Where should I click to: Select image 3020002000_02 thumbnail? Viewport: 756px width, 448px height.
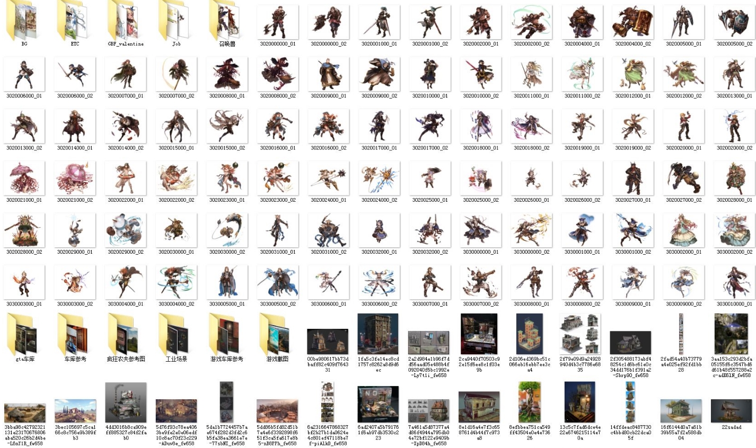coord(531,22)
